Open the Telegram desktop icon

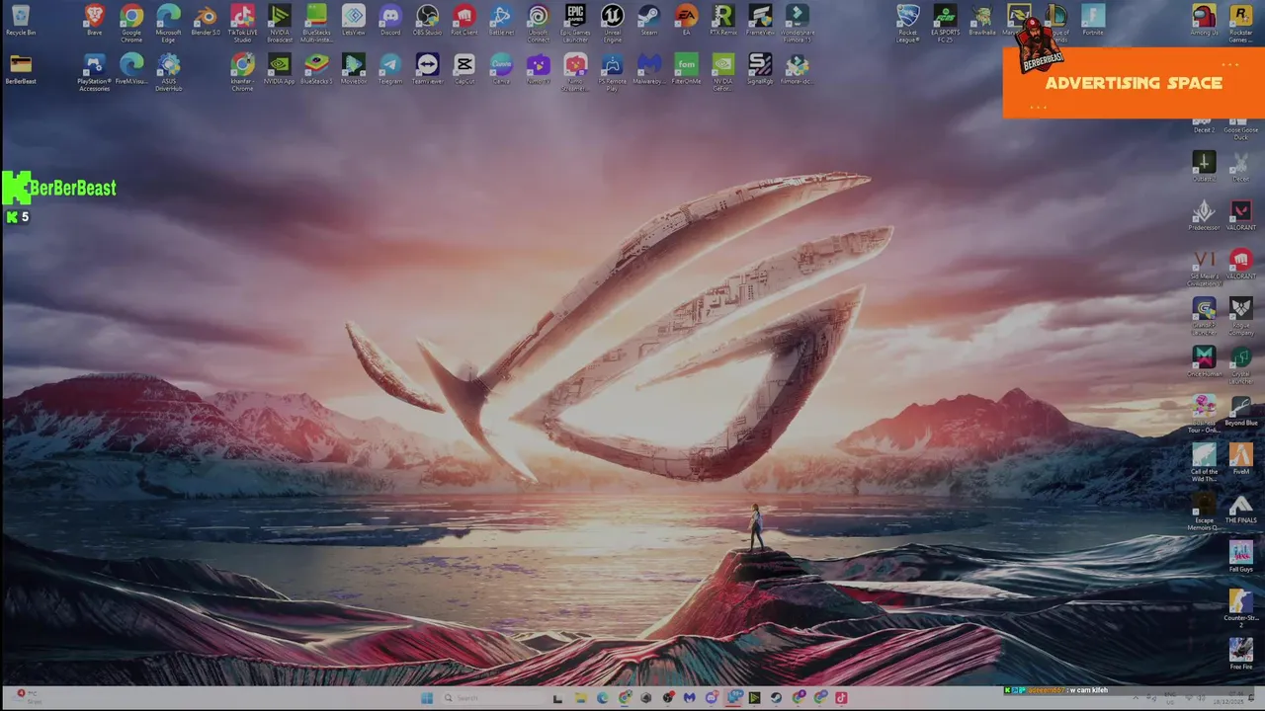tap(390, 69)
